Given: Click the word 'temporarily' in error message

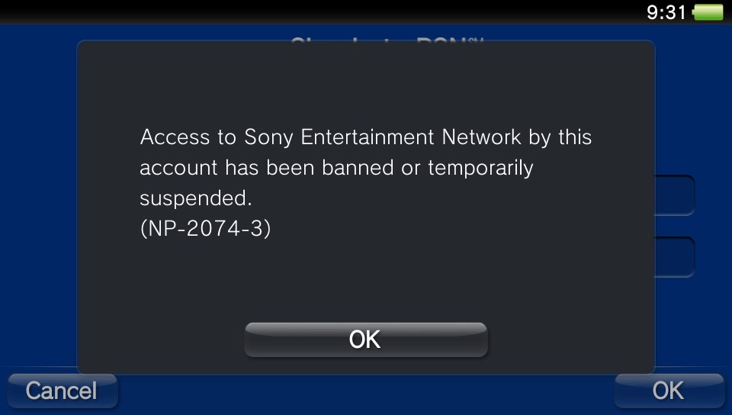Looking at the screenshot, I should pos(480,168).
